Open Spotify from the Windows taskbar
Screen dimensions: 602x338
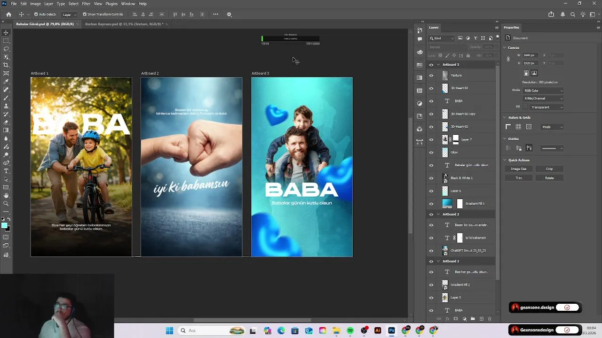[350, 330]
